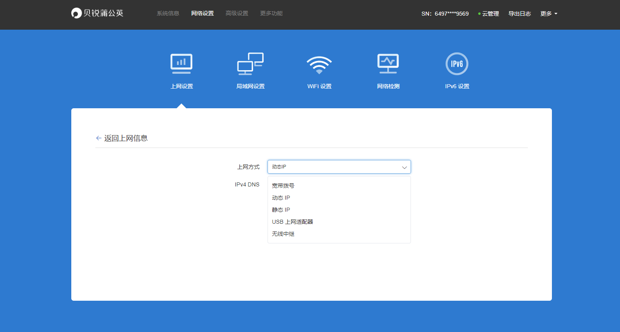The height and width of the screenshot is (332, 620).
Task: Click the 导出日志 link
Action: (519, 14)
